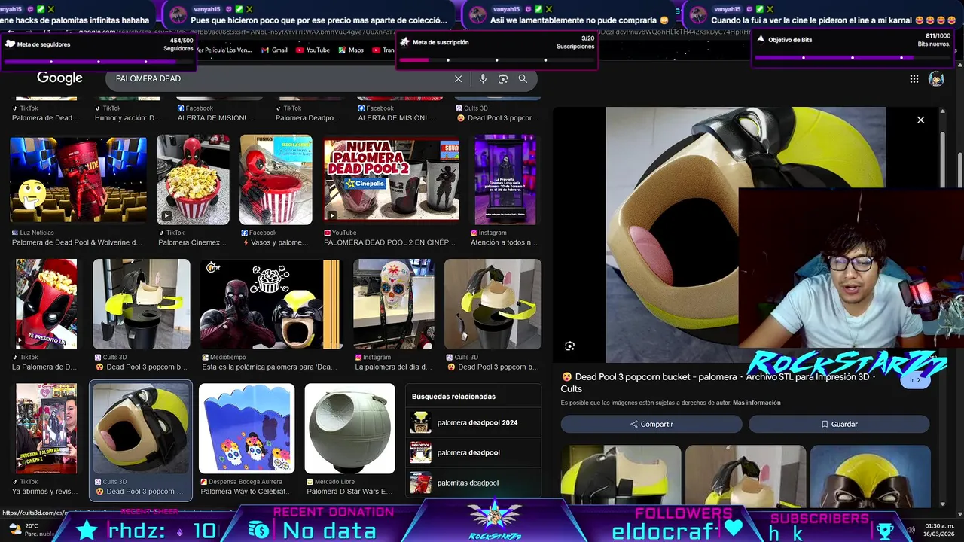Image resolution: width=964 pixels, height=542 pixels.
Task: Submit search with the magnifier icon
Action: (523, 78)
